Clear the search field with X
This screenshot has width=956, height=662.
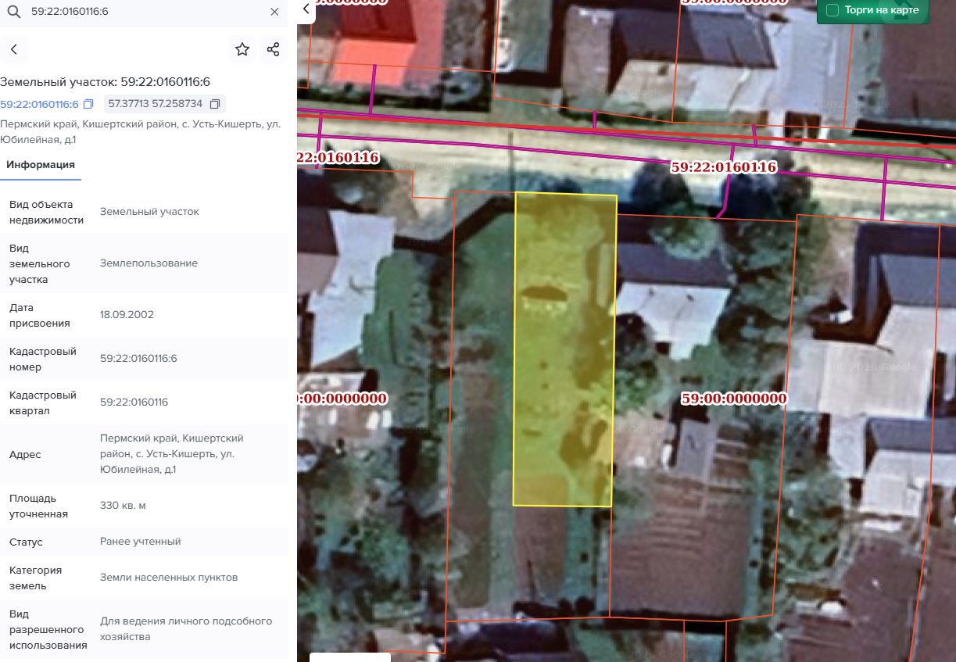pos(274,12)
